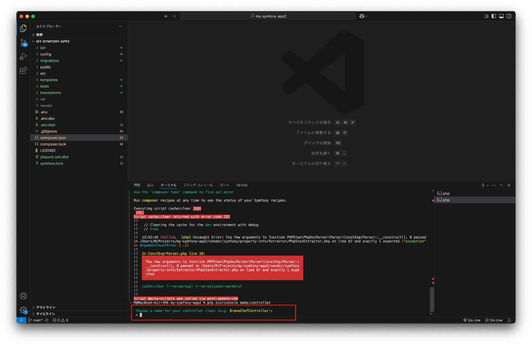
Task: Expand the templates folder
Action: (x=79, y=80)
